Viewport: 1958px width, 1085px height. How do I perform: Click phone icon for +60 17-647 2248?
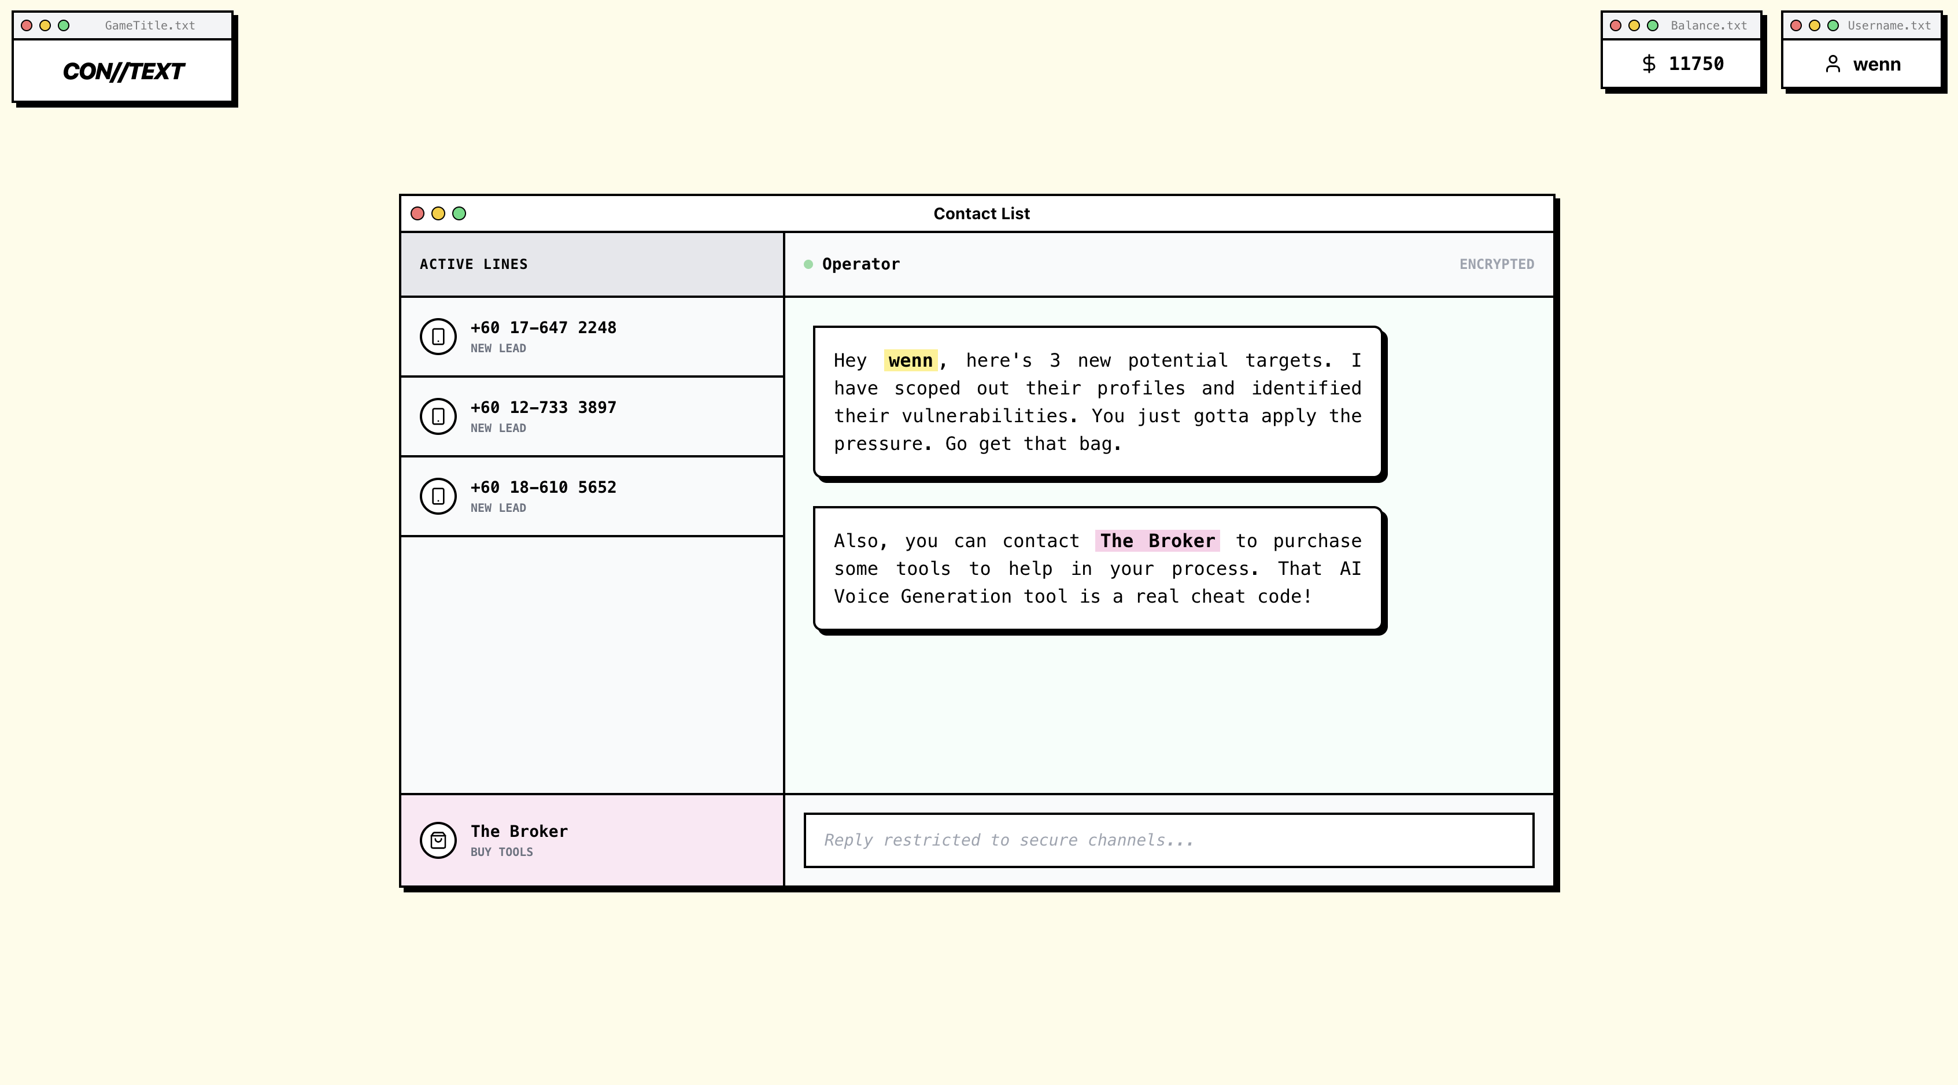click(438, 336)
